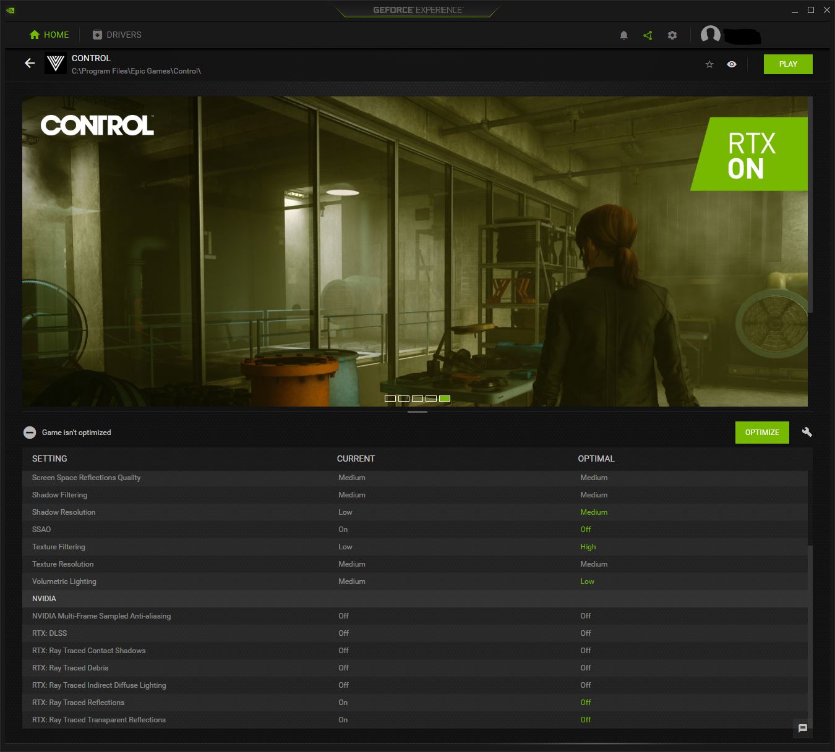The image size is (835, 752).
Task: Click the current Low value for Texture Filtering
Action: [x=345, y=547]
